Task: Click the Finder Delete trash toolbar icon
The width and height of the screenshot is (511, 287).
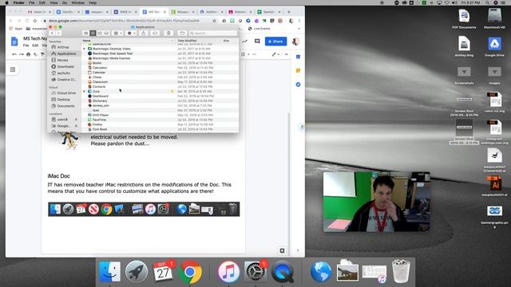Action: tap(168, 33)
